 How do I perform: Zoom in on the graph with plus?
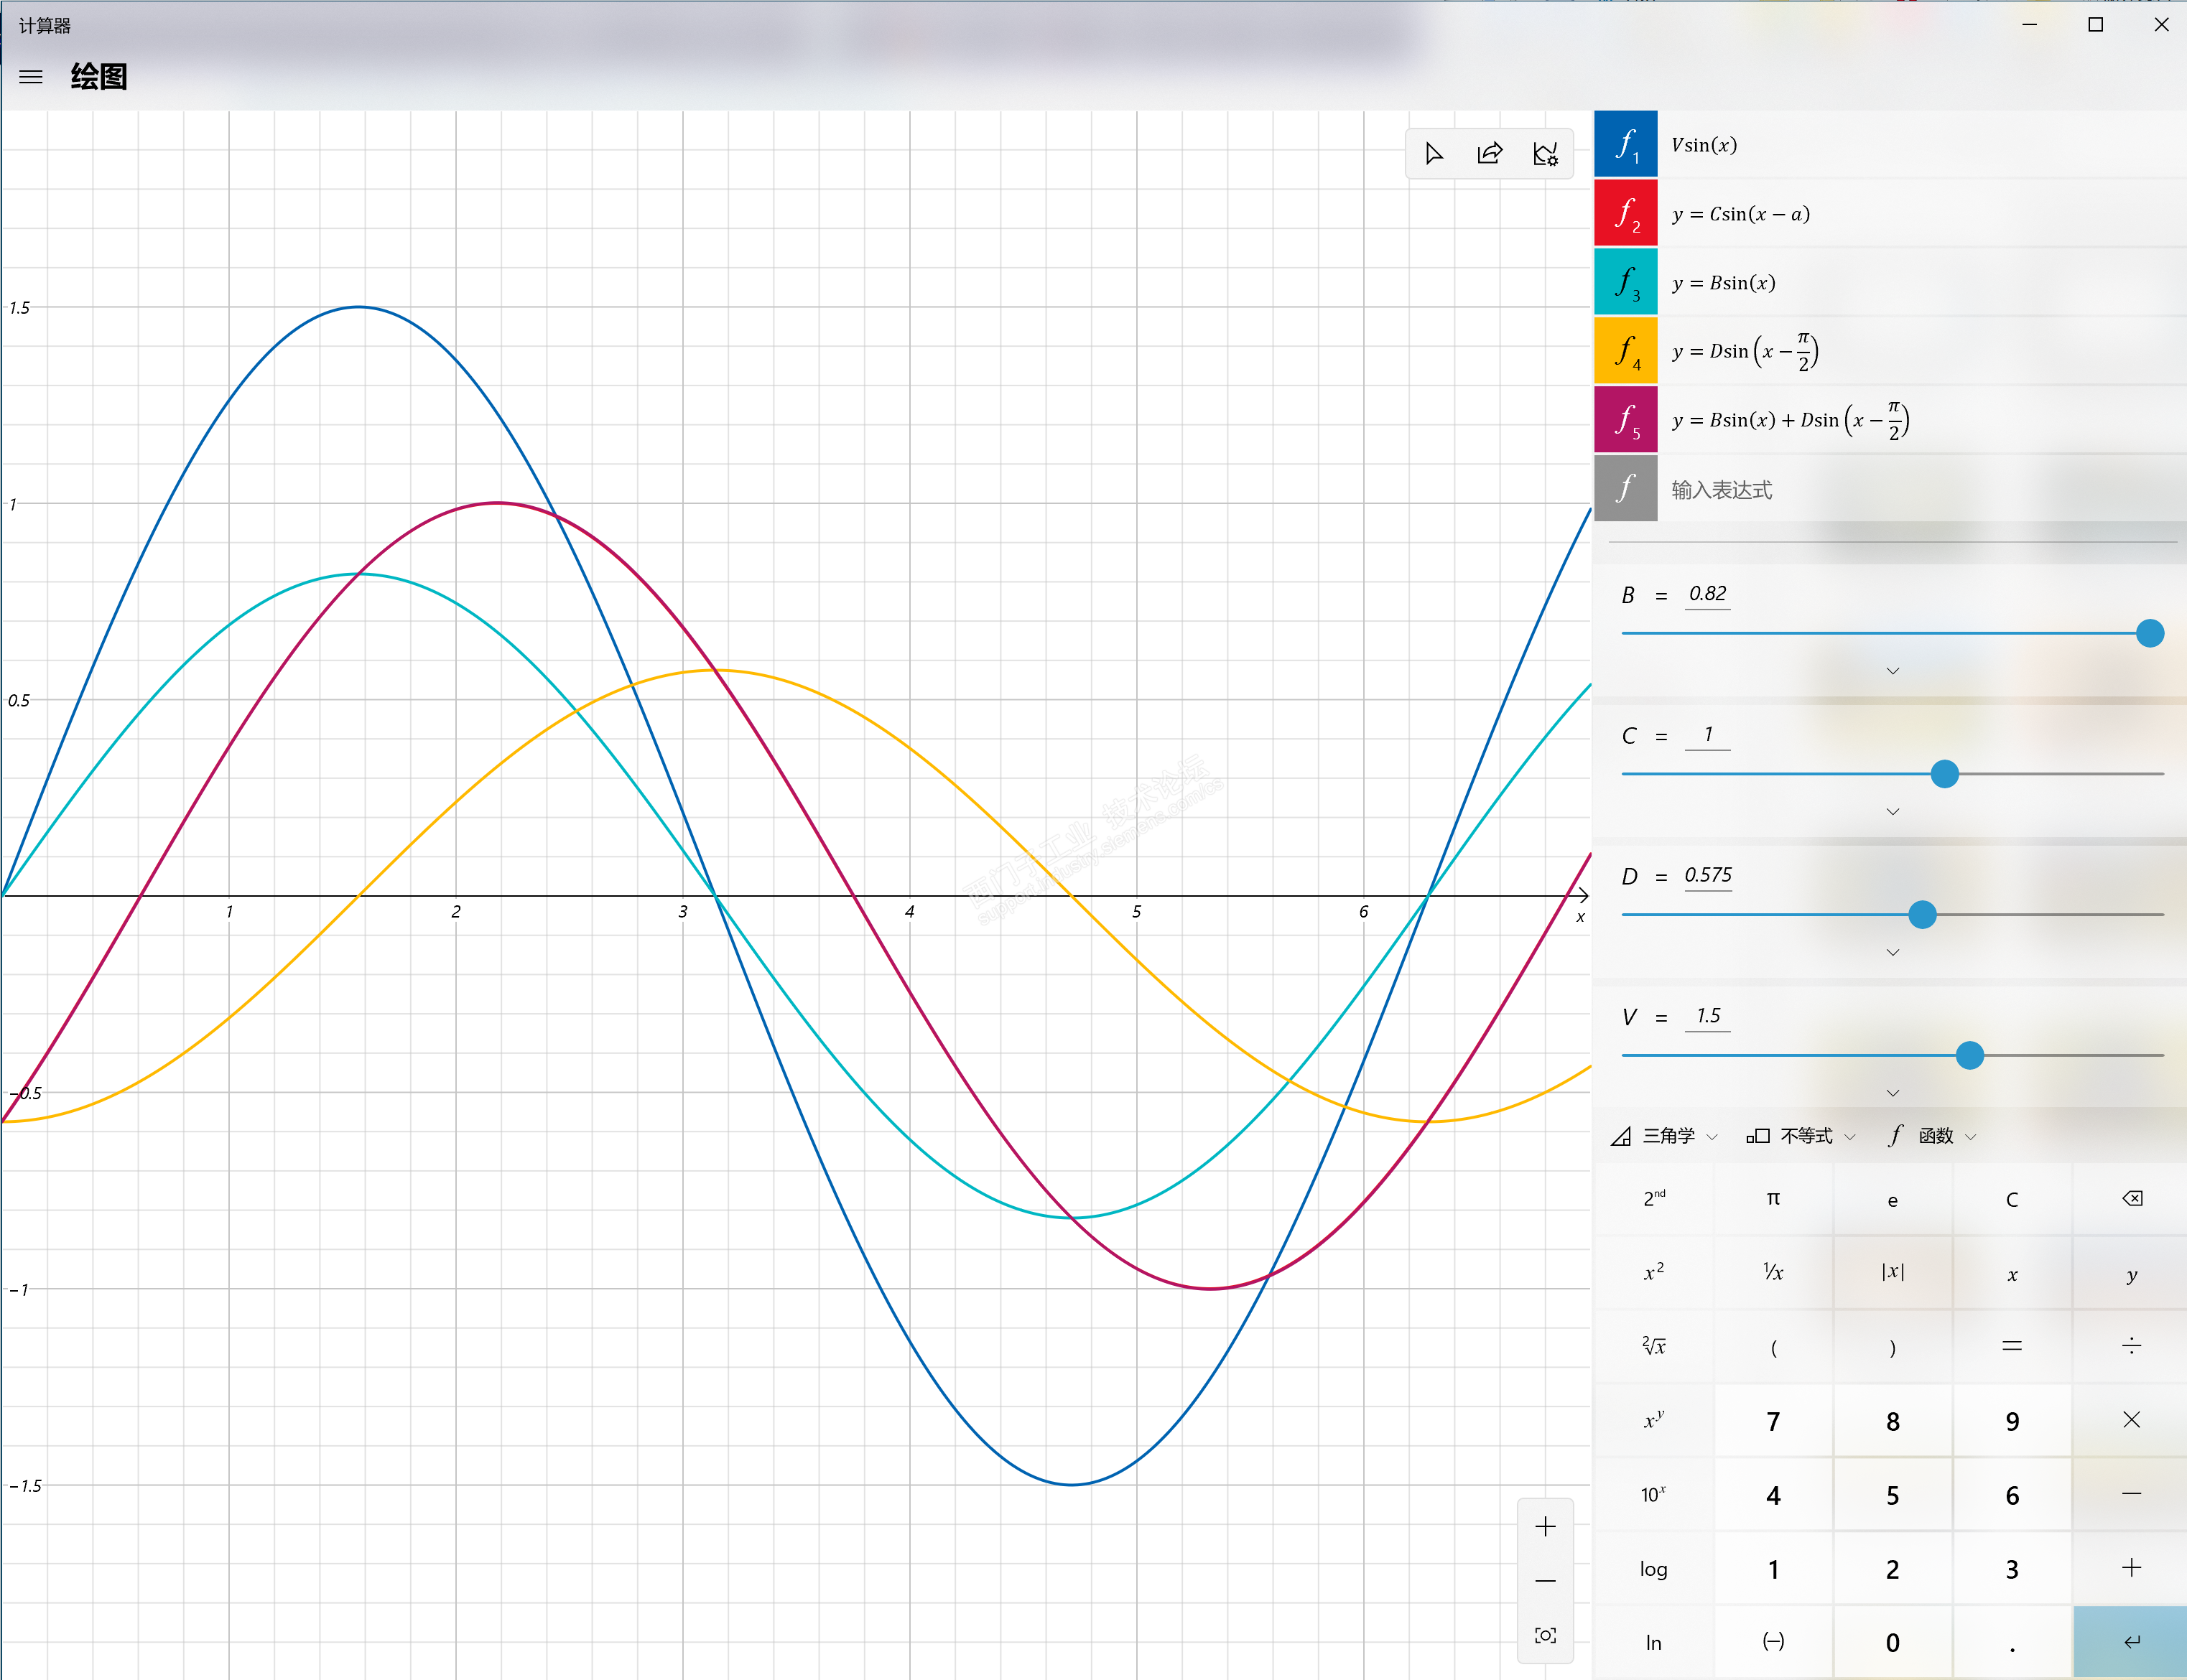1546,1527
